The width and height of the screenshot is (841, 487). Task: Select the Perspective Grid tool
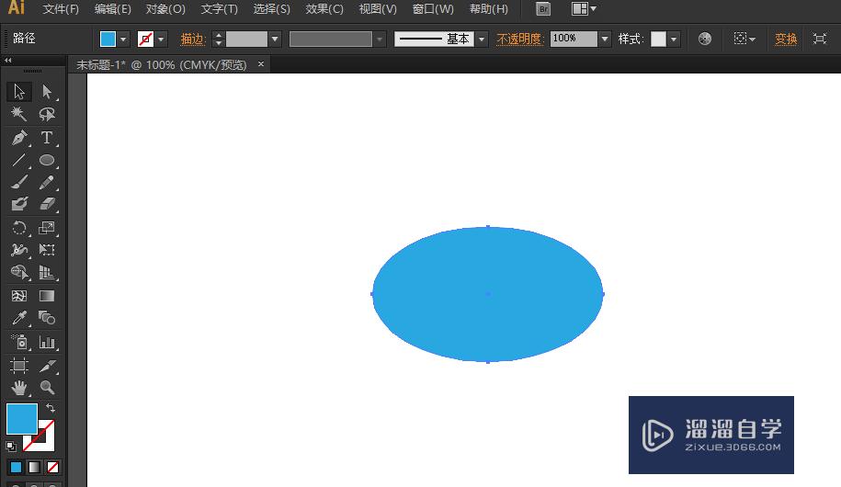coord(47,273)
